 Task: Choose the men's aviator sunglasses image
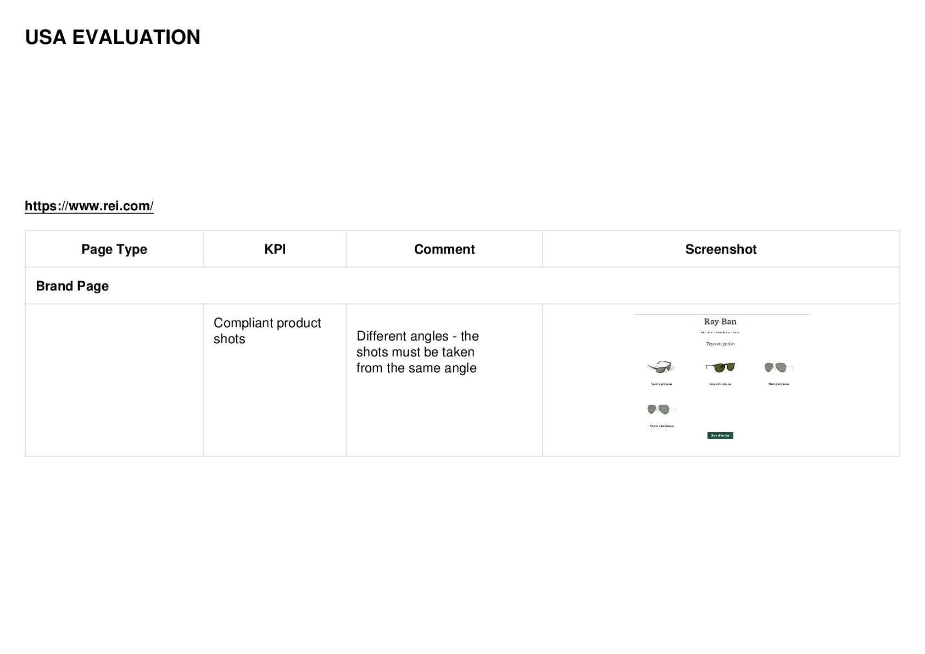[x=779, y=367]
